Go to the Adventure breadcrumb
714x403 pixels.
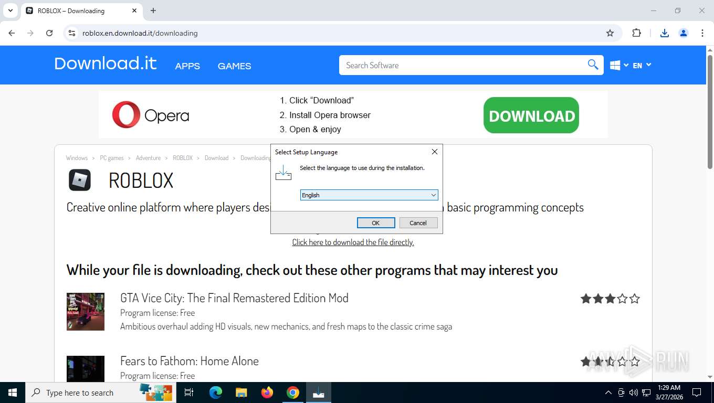pos(148,158)
